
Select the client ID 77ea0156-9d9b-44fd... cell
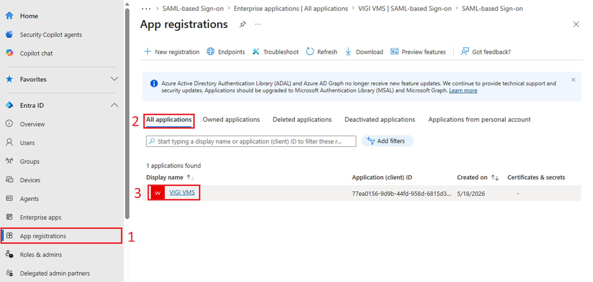coord(401,194)
